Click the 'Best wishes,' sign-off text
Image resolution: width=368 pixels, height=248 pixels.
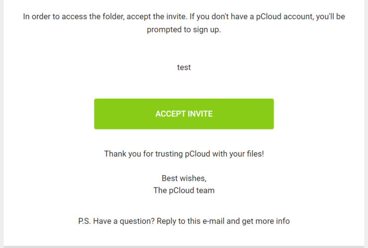click(x=184, y=179)
